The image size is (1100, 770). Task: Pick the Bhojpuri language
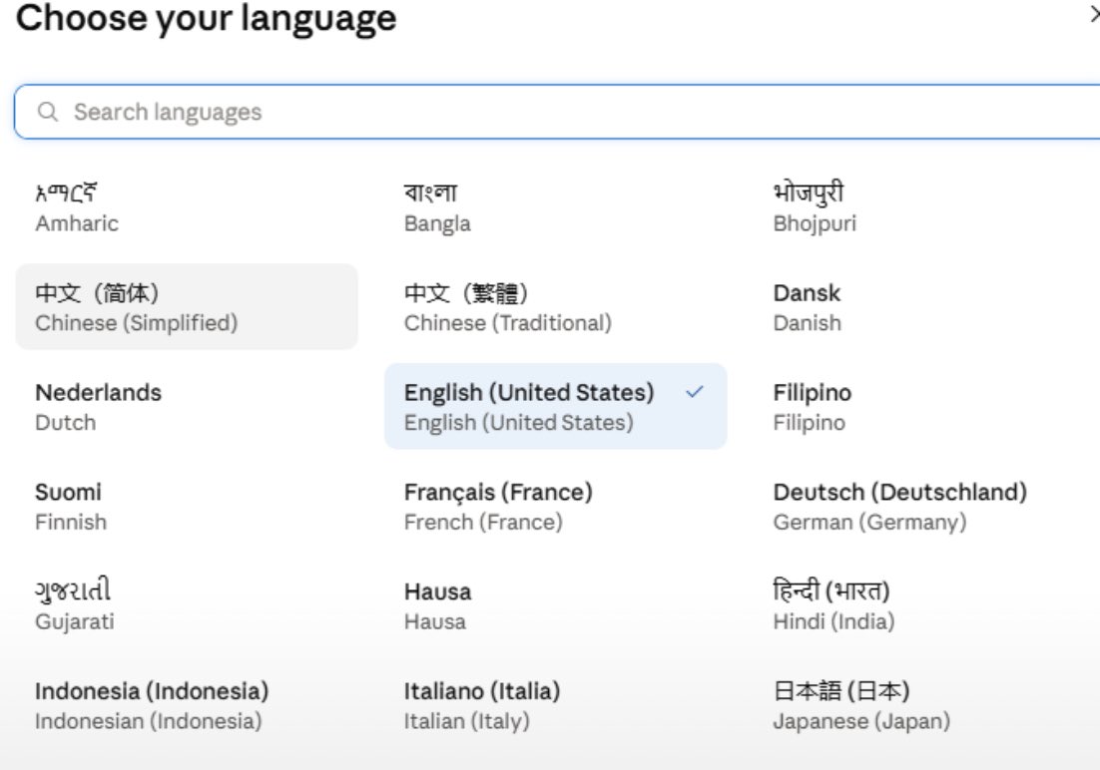[924, 207]
